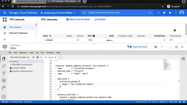The image size is (187, 105).
Task: Open the project selector qwiklabs-gcp-02 dropdown
Action: click(x=58, y=13)
